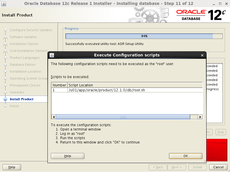This screenshot has width=230, height=172.
Task: Click the disabled Next button
Action: [176, 167]
